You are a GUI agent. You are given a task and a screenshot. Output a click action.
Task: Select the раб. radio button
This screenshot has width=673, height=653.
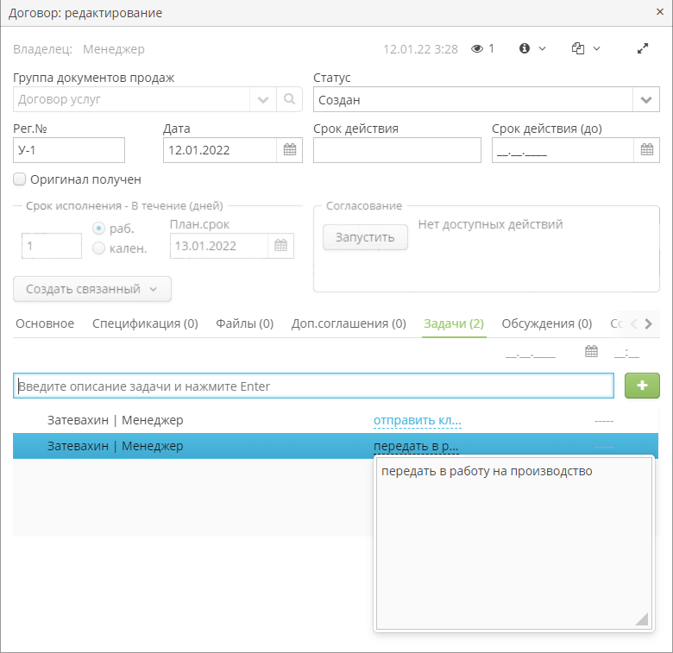(98, 229)
